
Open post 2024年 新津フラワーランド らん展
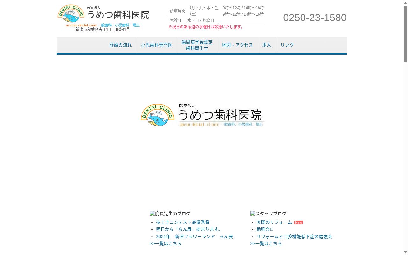click(194, 237)
